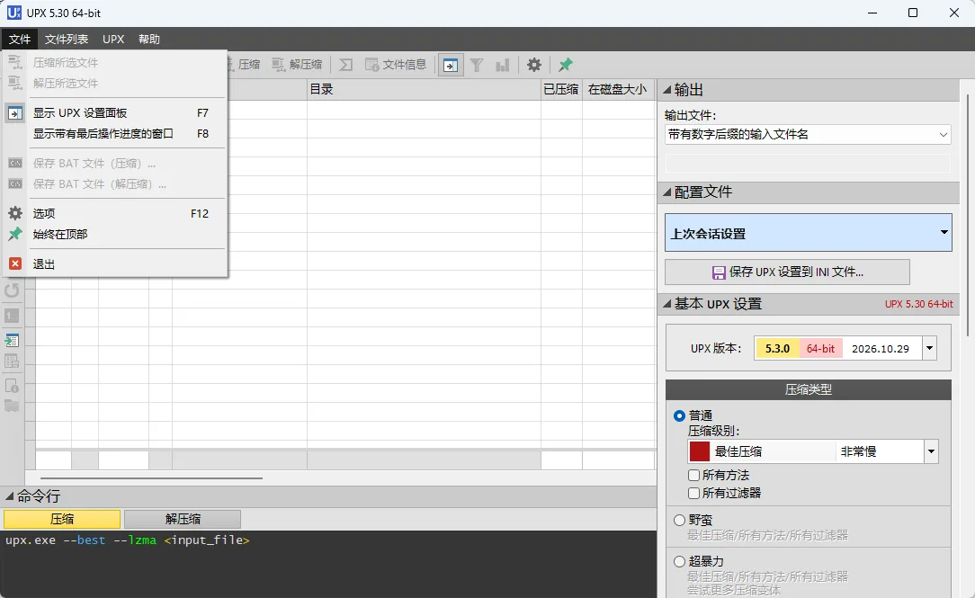Open the UPX 版本 dropdown arrow
This screenshot has height=598, width=975.
[930, 349]
